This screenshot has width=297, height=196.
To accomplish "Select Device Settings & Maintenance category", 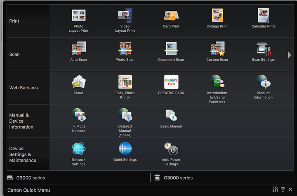I will (x=28, y=154).
